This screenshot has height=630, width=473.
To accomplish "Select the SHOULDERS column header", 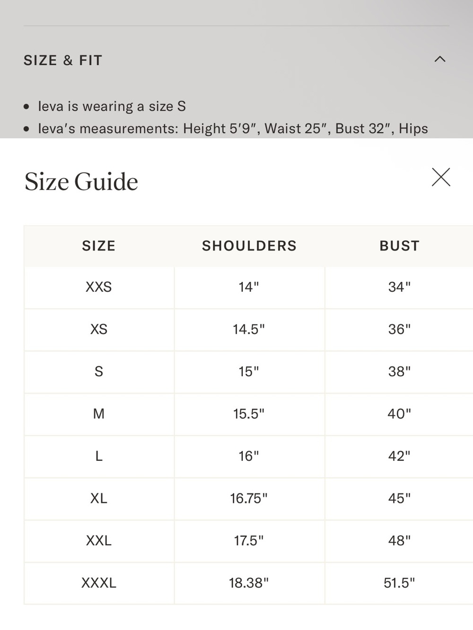I will (249, 246).
